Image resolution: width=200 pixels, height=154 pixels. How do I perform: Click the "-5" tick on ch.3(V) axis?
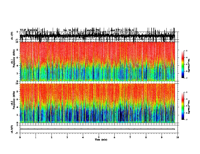coord(17,133)
